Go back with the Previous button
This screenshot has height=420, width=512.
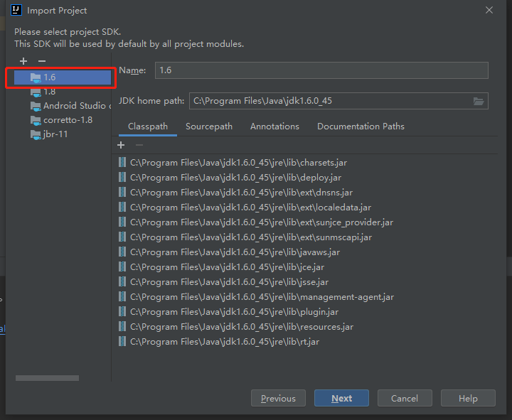coord(278,398)
